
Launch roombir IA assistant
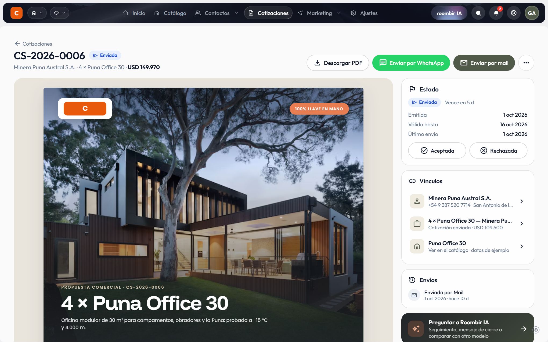pyautogui.click(x=449, y=13)
